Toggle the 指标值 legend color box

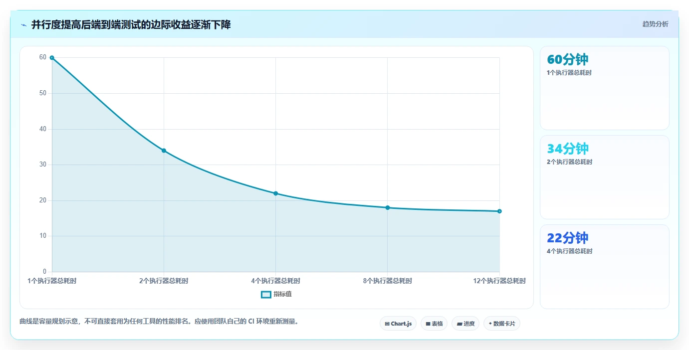click(x=266, y=295)
